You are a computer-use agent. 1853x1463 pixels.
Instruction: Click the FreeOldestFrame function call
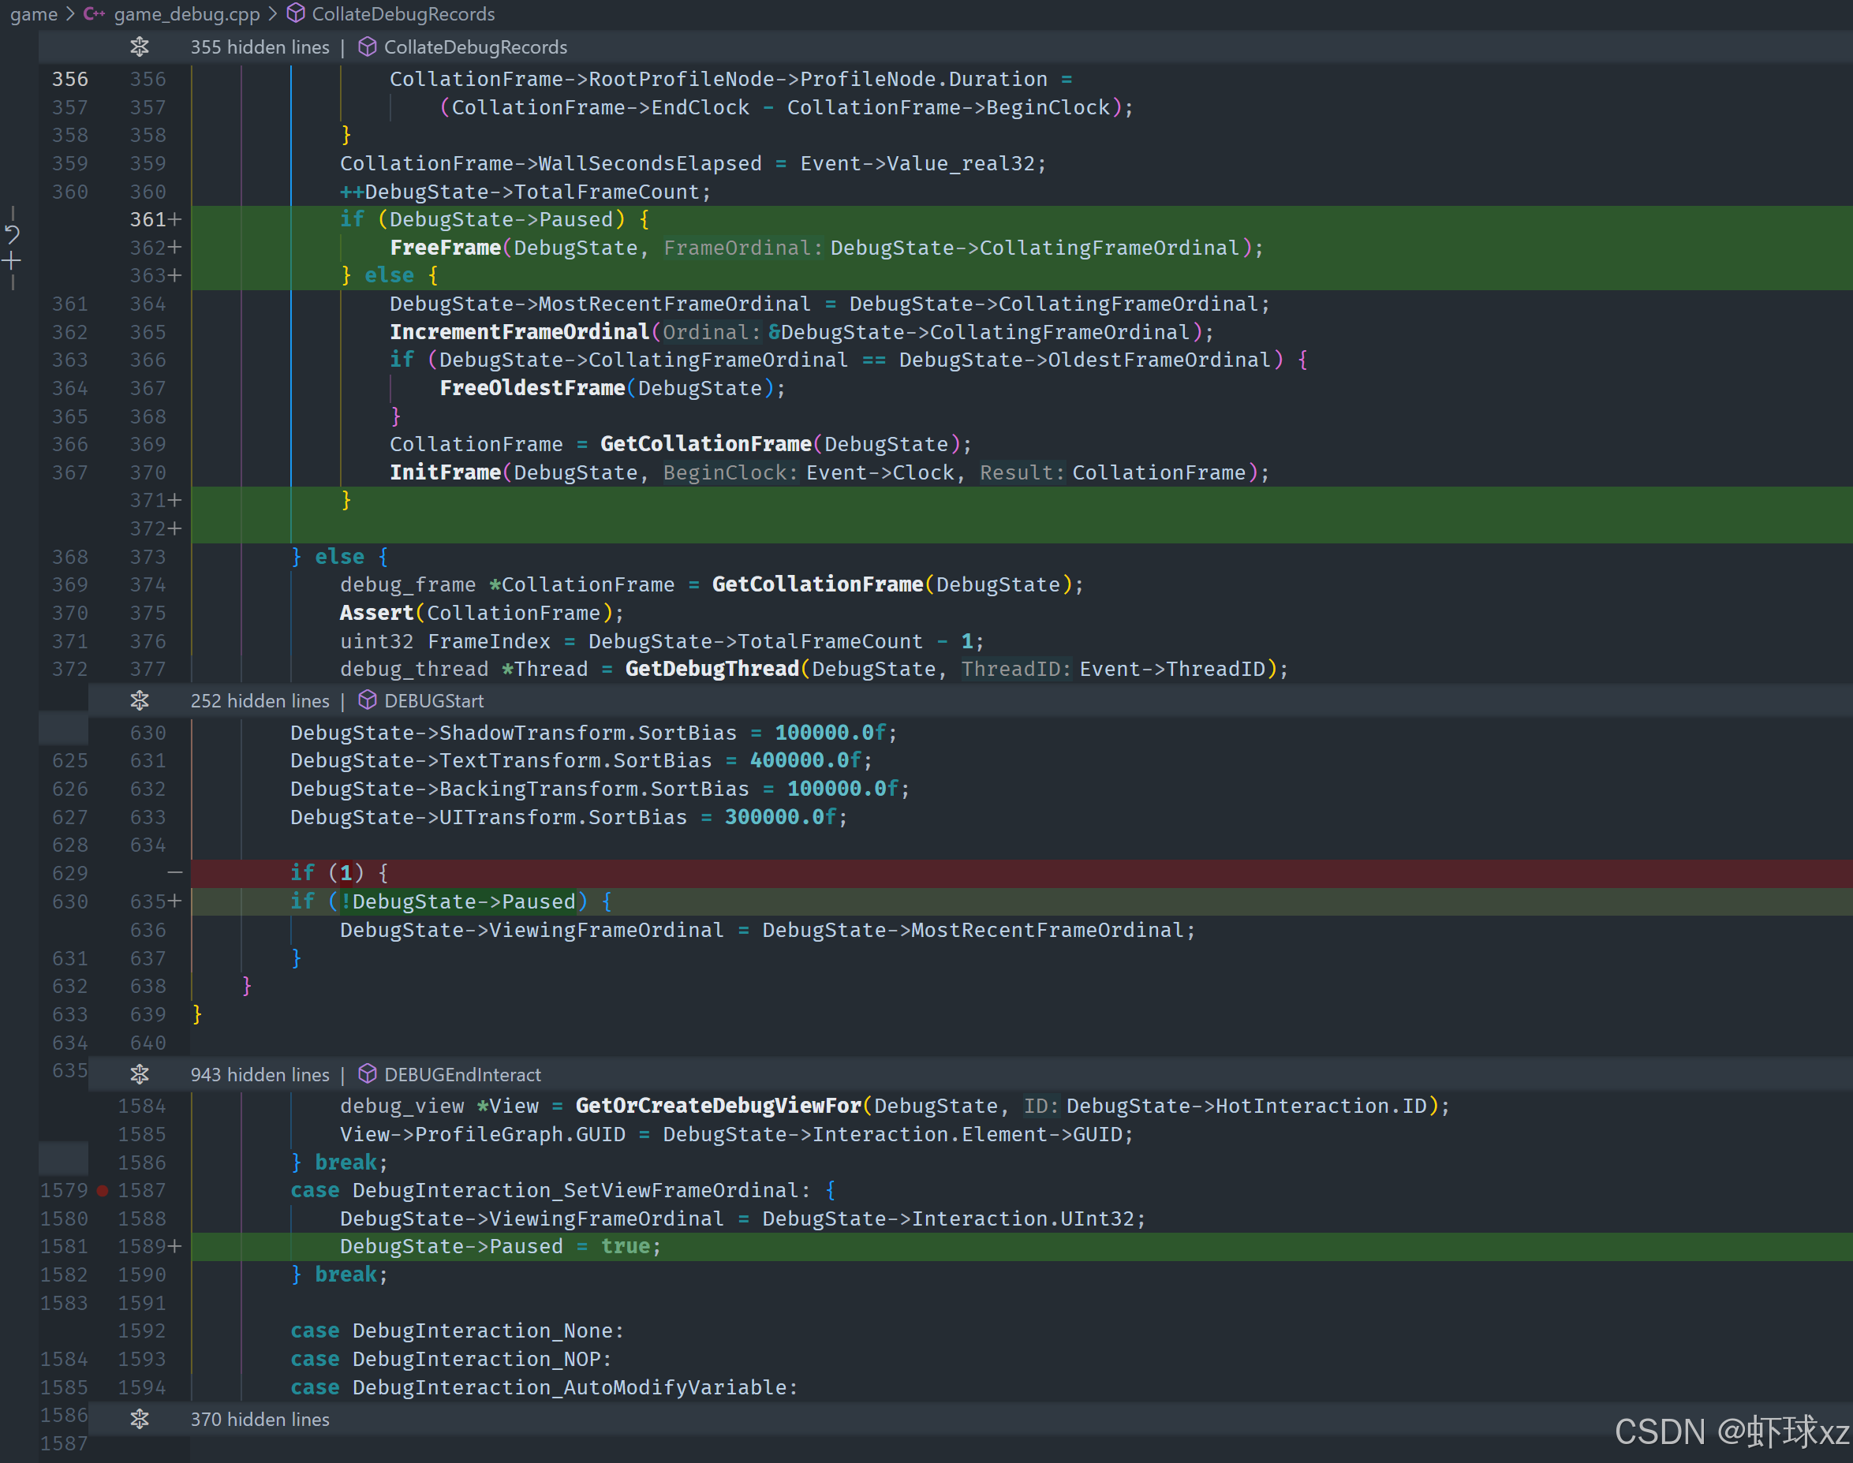tap(532, 388)
